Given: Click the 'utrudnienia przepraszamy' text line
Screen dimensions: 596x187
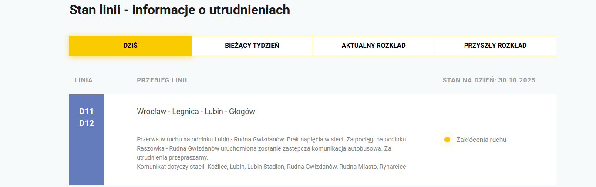Looking at the screenshot, I should tap(172, 157).
